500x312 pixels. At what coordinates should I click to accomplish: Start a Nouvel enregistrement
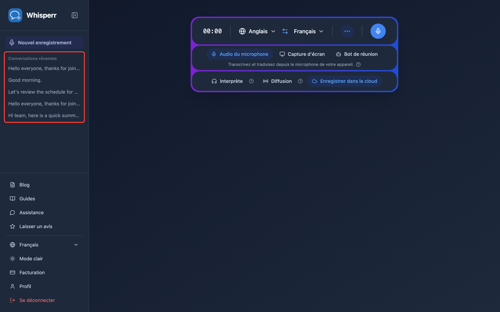(x=44, y=43)
